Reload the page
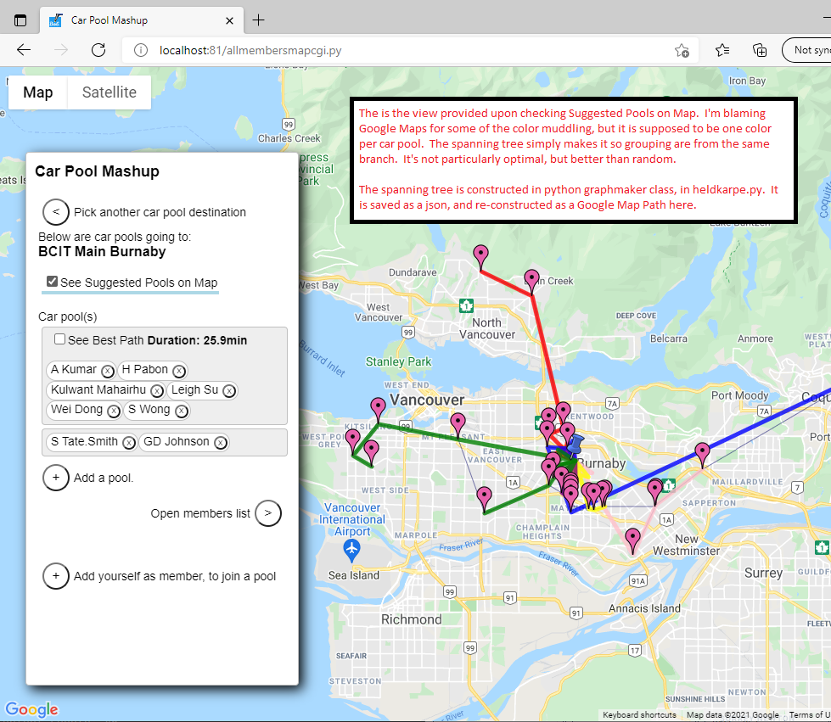This screenshot has width=831, height=722. pos(98,50)
